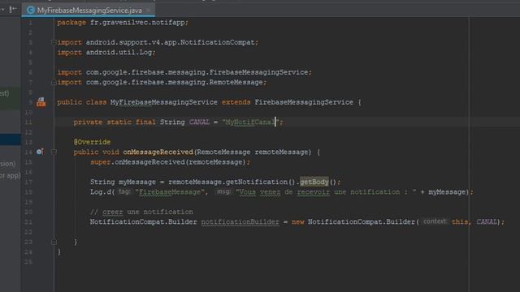The height and width of the screenshot is (292, 520).
Task: Click the gutter icon on the class declaration line
Action: click(41, 102)
